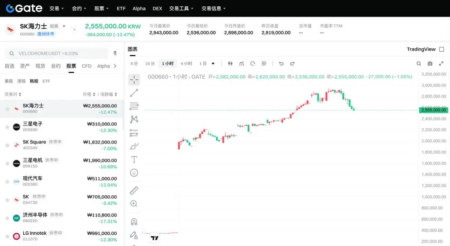Click the Gate logo
The image size is (450, 246).
(24, 8)
